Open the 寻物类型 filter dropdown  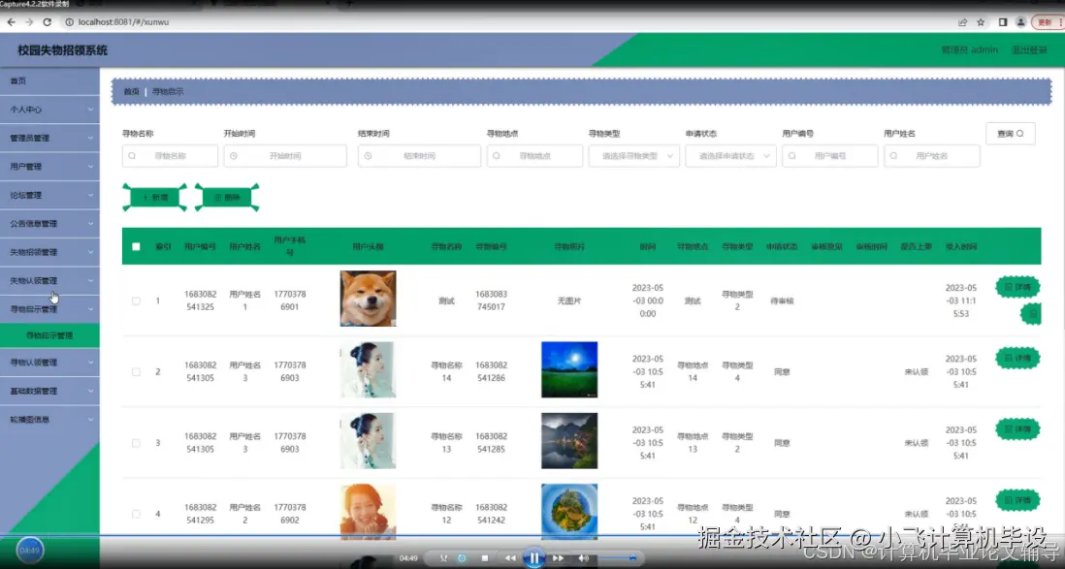[x=633, y=155]
